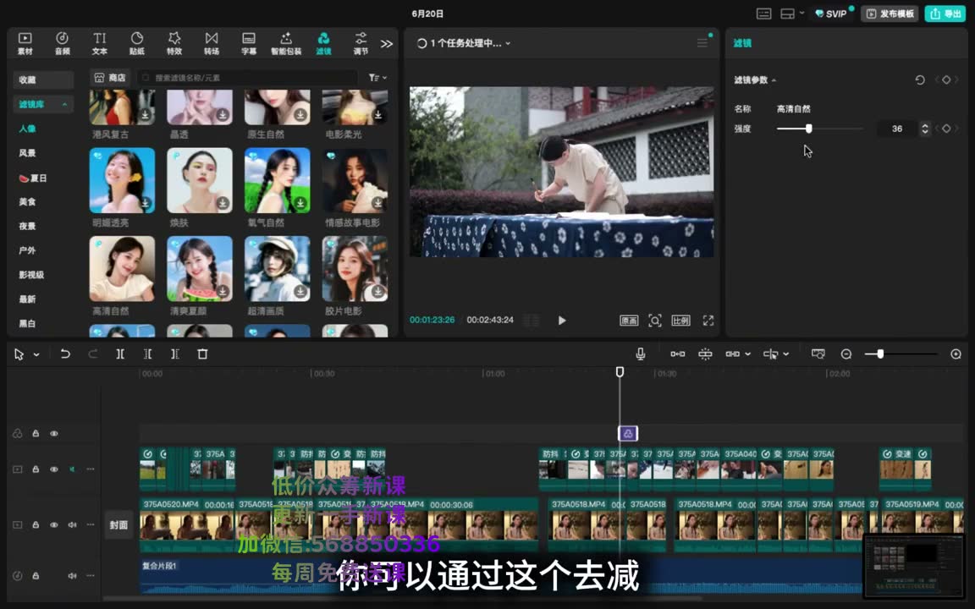Click the 导出 export button
The image size is (975, 609).
945,14
